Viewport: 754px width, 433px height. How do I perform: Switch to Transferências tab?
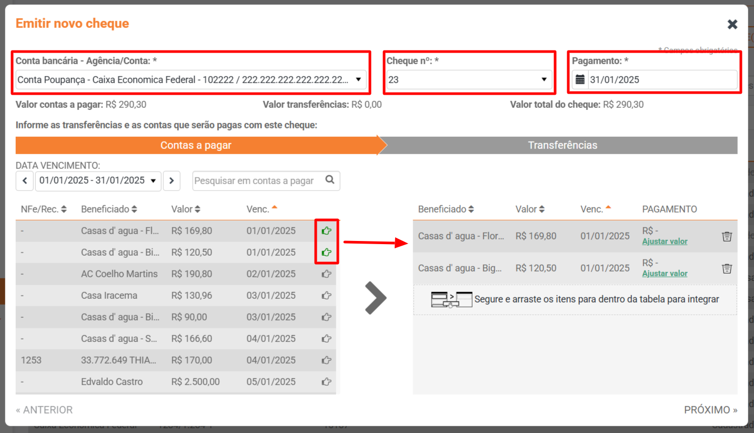coord(562,145)
